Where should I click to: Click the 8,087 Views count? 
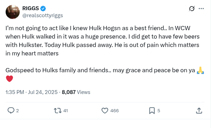click(76, 92)
